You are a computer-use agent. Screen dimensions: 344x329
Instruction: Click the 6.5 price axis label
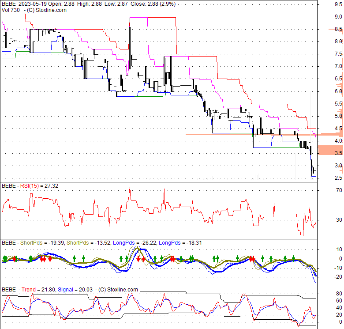338,79
